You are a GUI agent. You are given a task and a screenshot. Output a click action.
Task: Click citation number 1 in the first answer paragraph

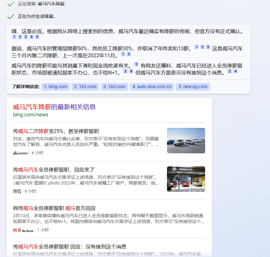coord(14,37)
